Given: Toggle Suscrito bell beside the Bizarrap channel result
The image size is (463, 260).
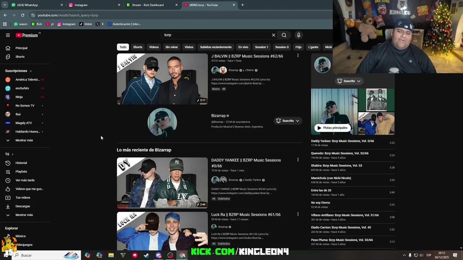Looking at the screenshot, I should [x=288, y=121].
